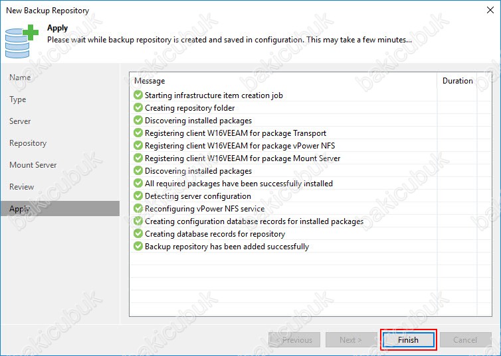Click the Finish button
Image resolution: width=501 pixels, height=356 pixels.
point(409,339)
